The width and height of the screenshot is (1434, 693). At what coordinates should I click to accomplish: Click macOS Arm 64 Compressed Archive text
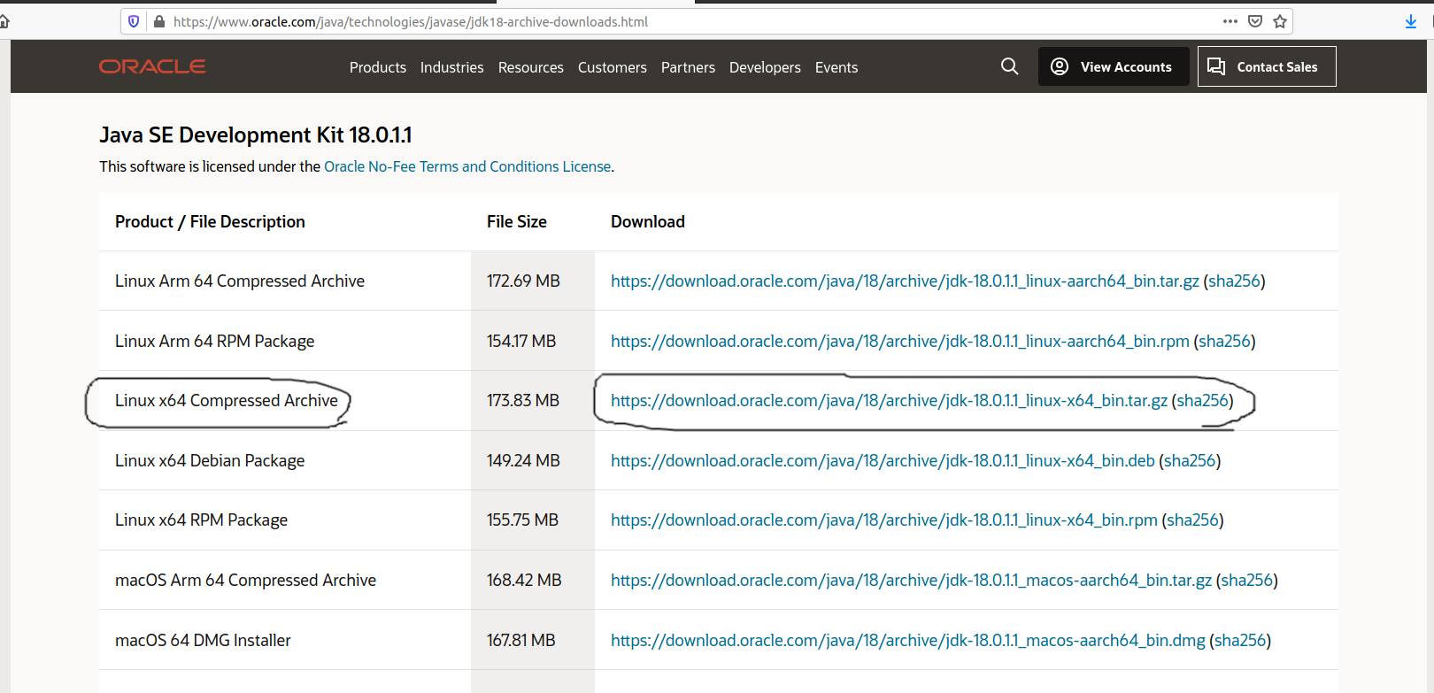click(x=246, y=580)
